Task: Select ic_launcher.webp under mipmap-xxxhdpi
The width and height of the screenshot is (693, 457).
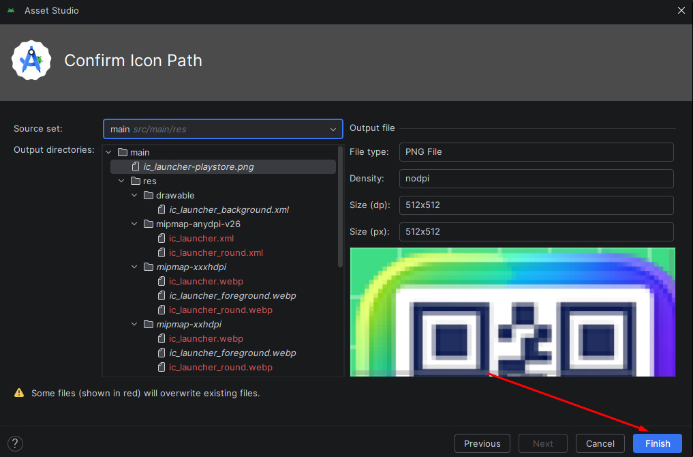Action: pyautogui.click(x=206, y=282)
